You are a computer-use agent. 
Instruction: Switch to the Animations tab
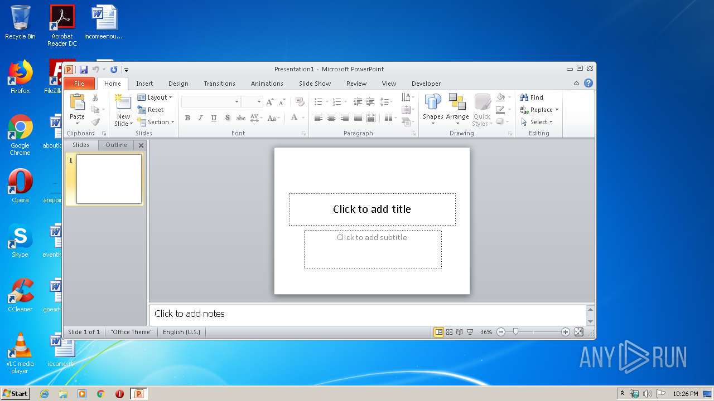point(267,84)
